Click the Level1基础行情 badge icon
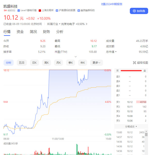151x155 pixels. [x=19, y=10]
